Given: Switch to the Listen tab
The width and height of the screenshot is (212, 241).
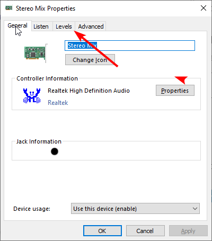Looking at the screenshot, I should 41,26.
